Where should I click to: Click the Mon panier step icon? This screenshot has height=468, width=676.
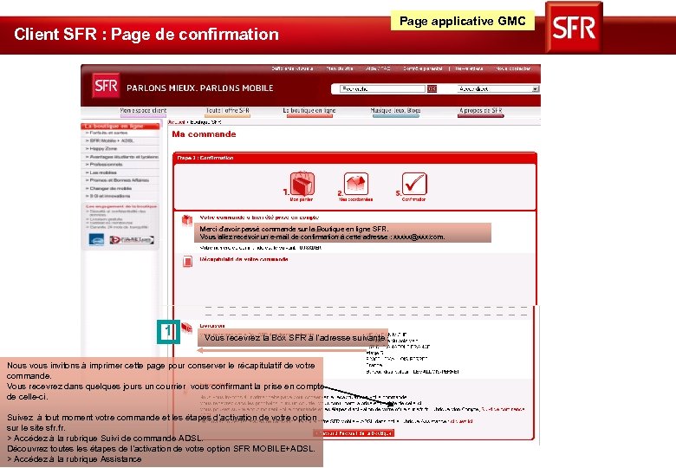point(302,184)
